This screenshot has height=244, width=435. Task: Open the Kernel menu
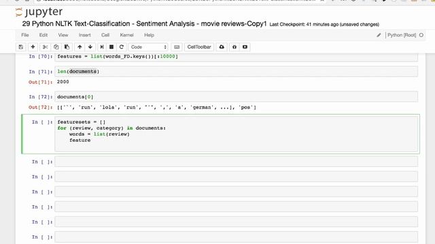[127, 35]
